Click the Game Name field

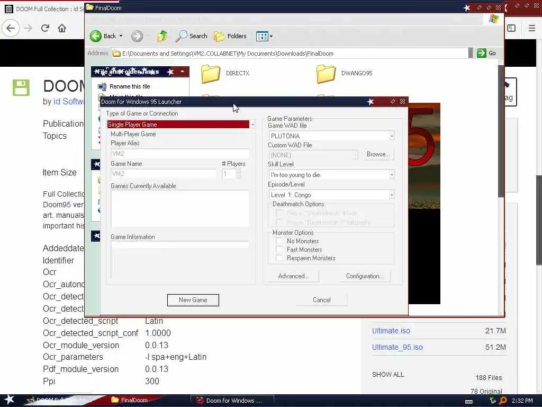(x=163, y=174)
